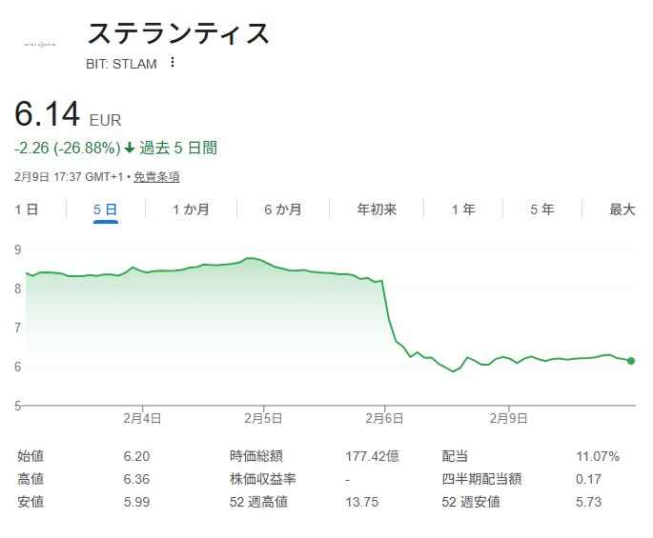The image size is (653, 538).
Task: Select the 1年 time range tab
Action: point(463,209)
